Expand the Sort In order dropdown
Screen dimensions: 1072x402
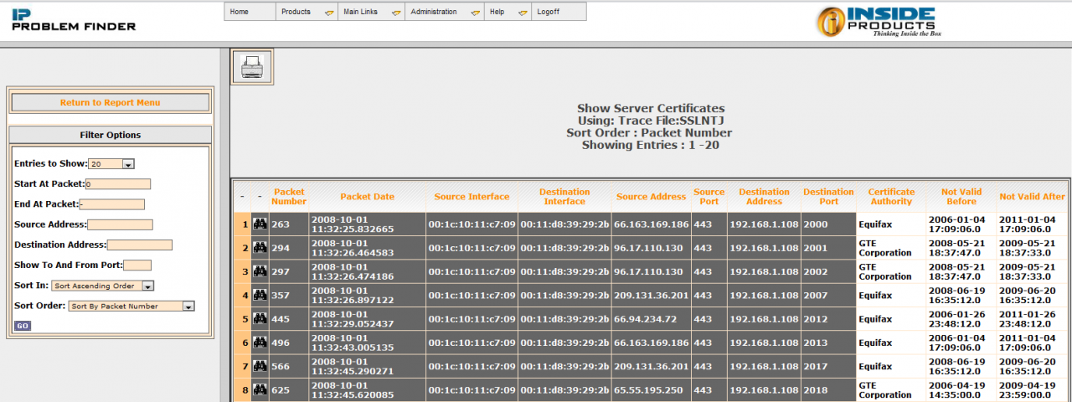pos(102,286)
